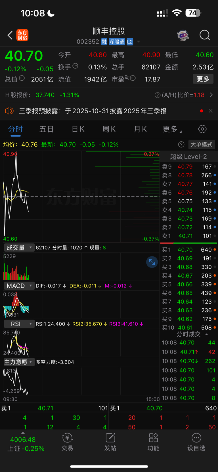Tap the intraday price chart
Image resolution: width=218 pixels, height=472 pixels.
pyautogui.click(x=81, y=197)
